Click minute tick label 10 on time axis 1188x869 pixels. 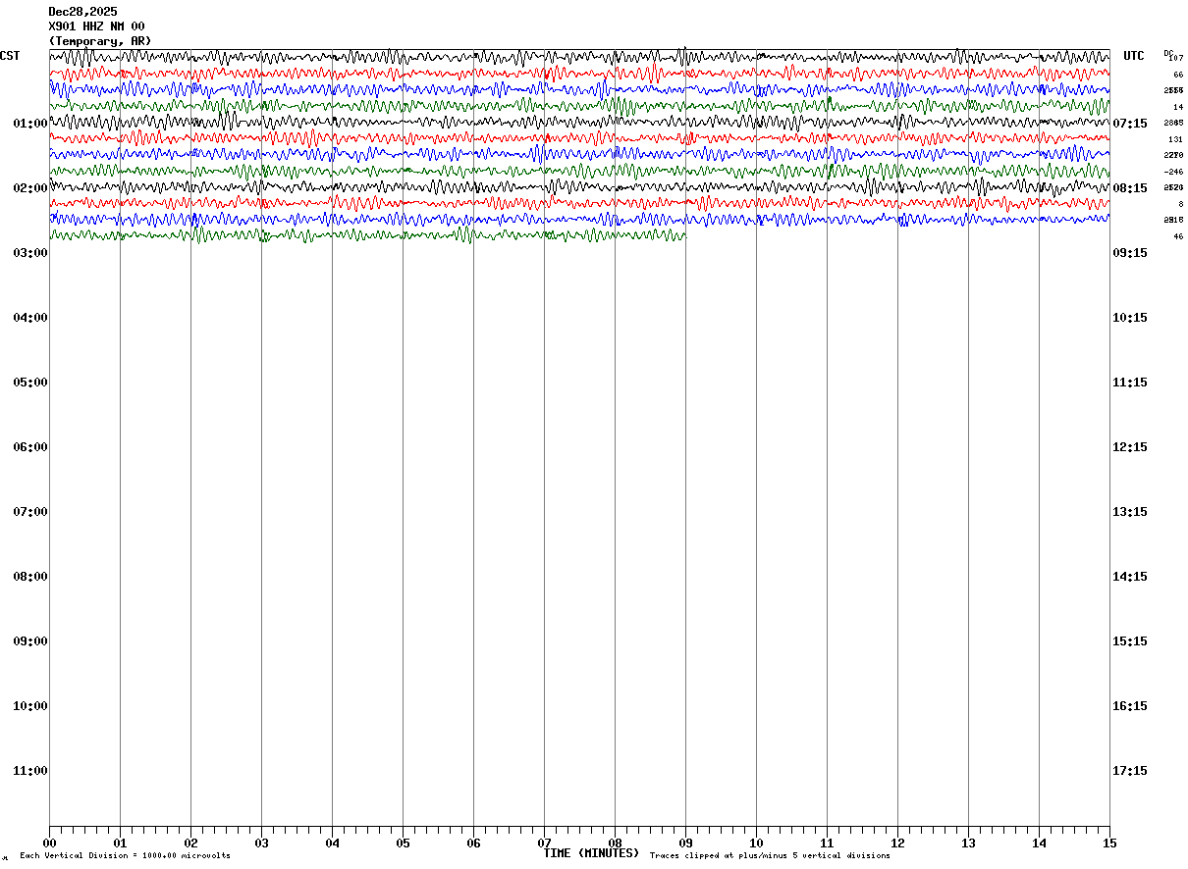[x=756, y=843]
